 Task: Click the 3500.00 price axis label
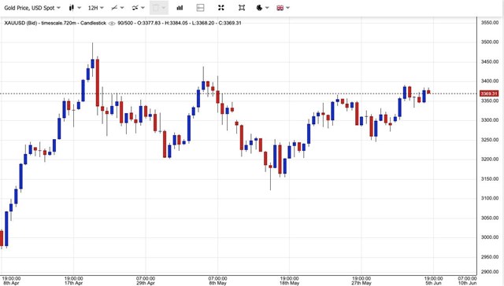tap(490, 42)
